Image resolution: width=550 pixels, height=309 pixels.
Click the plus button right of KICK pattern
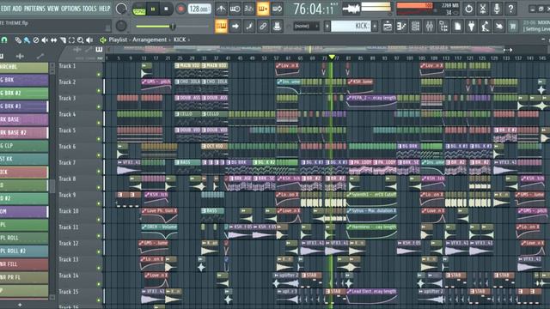pos(375,26)
